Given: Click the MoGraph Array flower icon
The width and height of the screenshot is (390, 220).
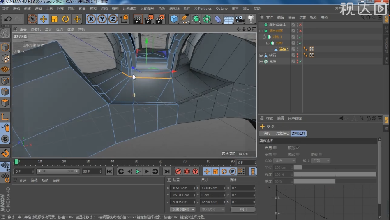Looking at the screenshot, I should (207, 19).
